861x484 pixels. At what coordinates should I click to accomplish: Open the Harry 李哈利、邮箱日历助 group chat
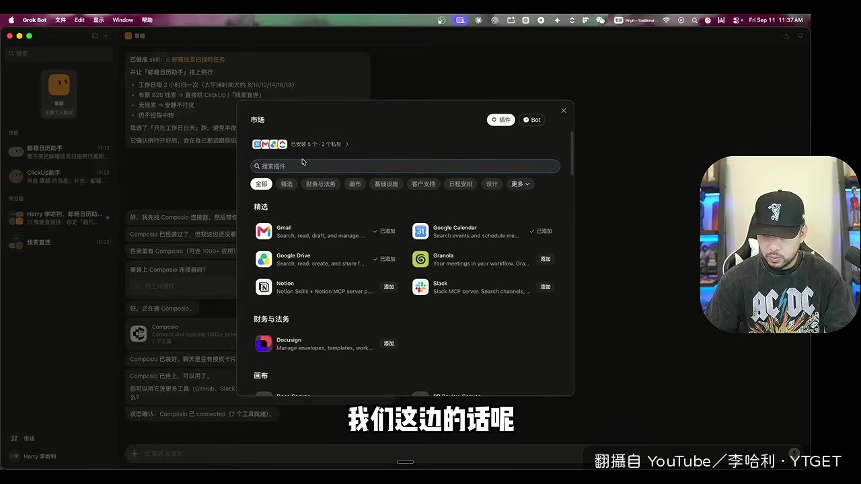coord(59,218)
